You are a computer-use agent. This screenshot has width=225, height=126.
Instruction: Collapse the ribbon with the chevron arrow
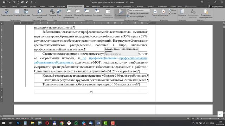(x=223, y=20)
